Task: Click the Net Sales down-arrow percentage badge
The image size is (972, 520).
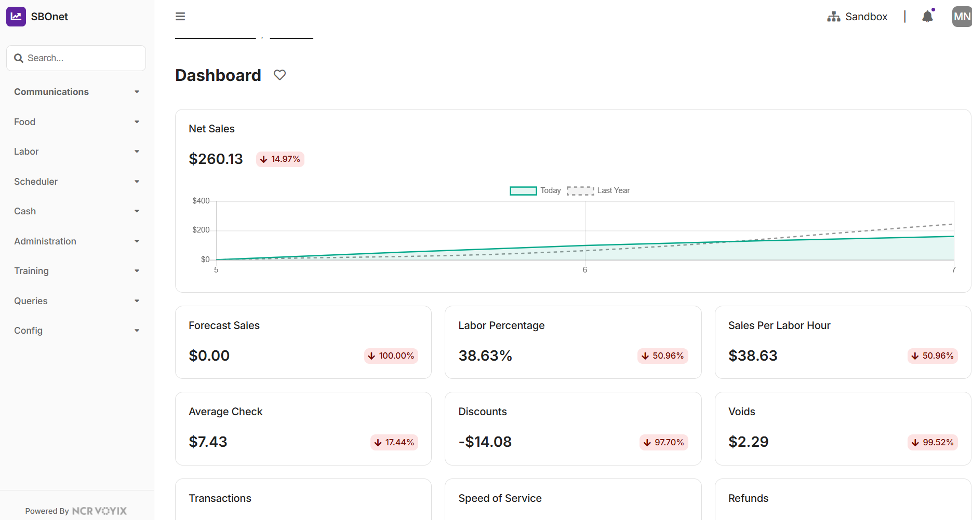Action: tap(280, 159)
